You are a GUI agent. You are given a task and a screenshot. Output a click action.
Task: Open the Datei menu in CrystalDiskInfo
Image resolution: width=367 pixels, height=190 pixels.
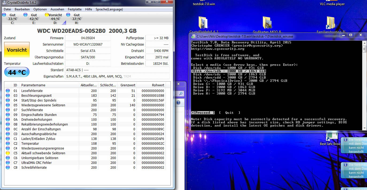tap(7, 9)
